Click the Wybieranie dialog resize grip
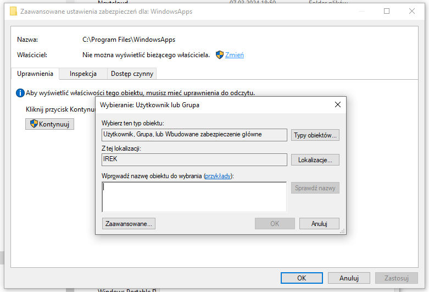The image size is (429, 292). click(x=342, y=231)
